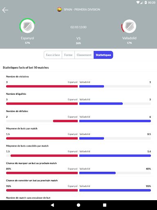Tap the match date 02/03 13:00
Screen dimensions: 157x210
pos(78,27)
